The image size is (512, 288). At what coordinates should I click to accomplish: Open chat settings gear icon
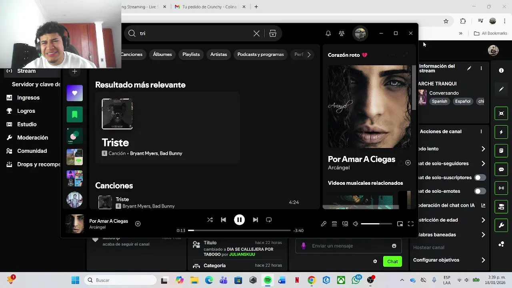coord(375,262)
